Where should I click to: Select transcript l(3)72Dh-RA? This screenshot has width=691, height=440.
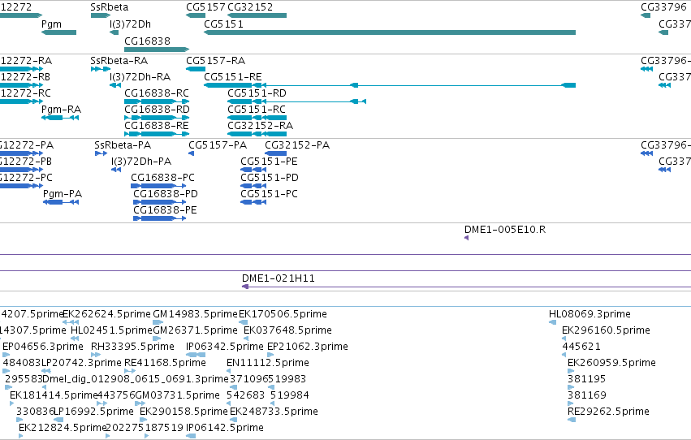140,77
